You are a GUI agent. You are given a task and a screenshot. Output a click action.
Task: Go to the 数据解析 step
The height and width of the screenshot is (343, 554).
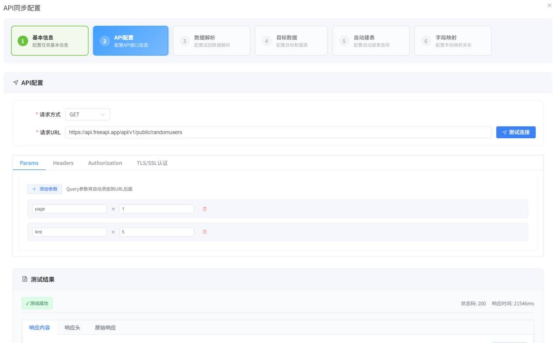pos(212,41)
